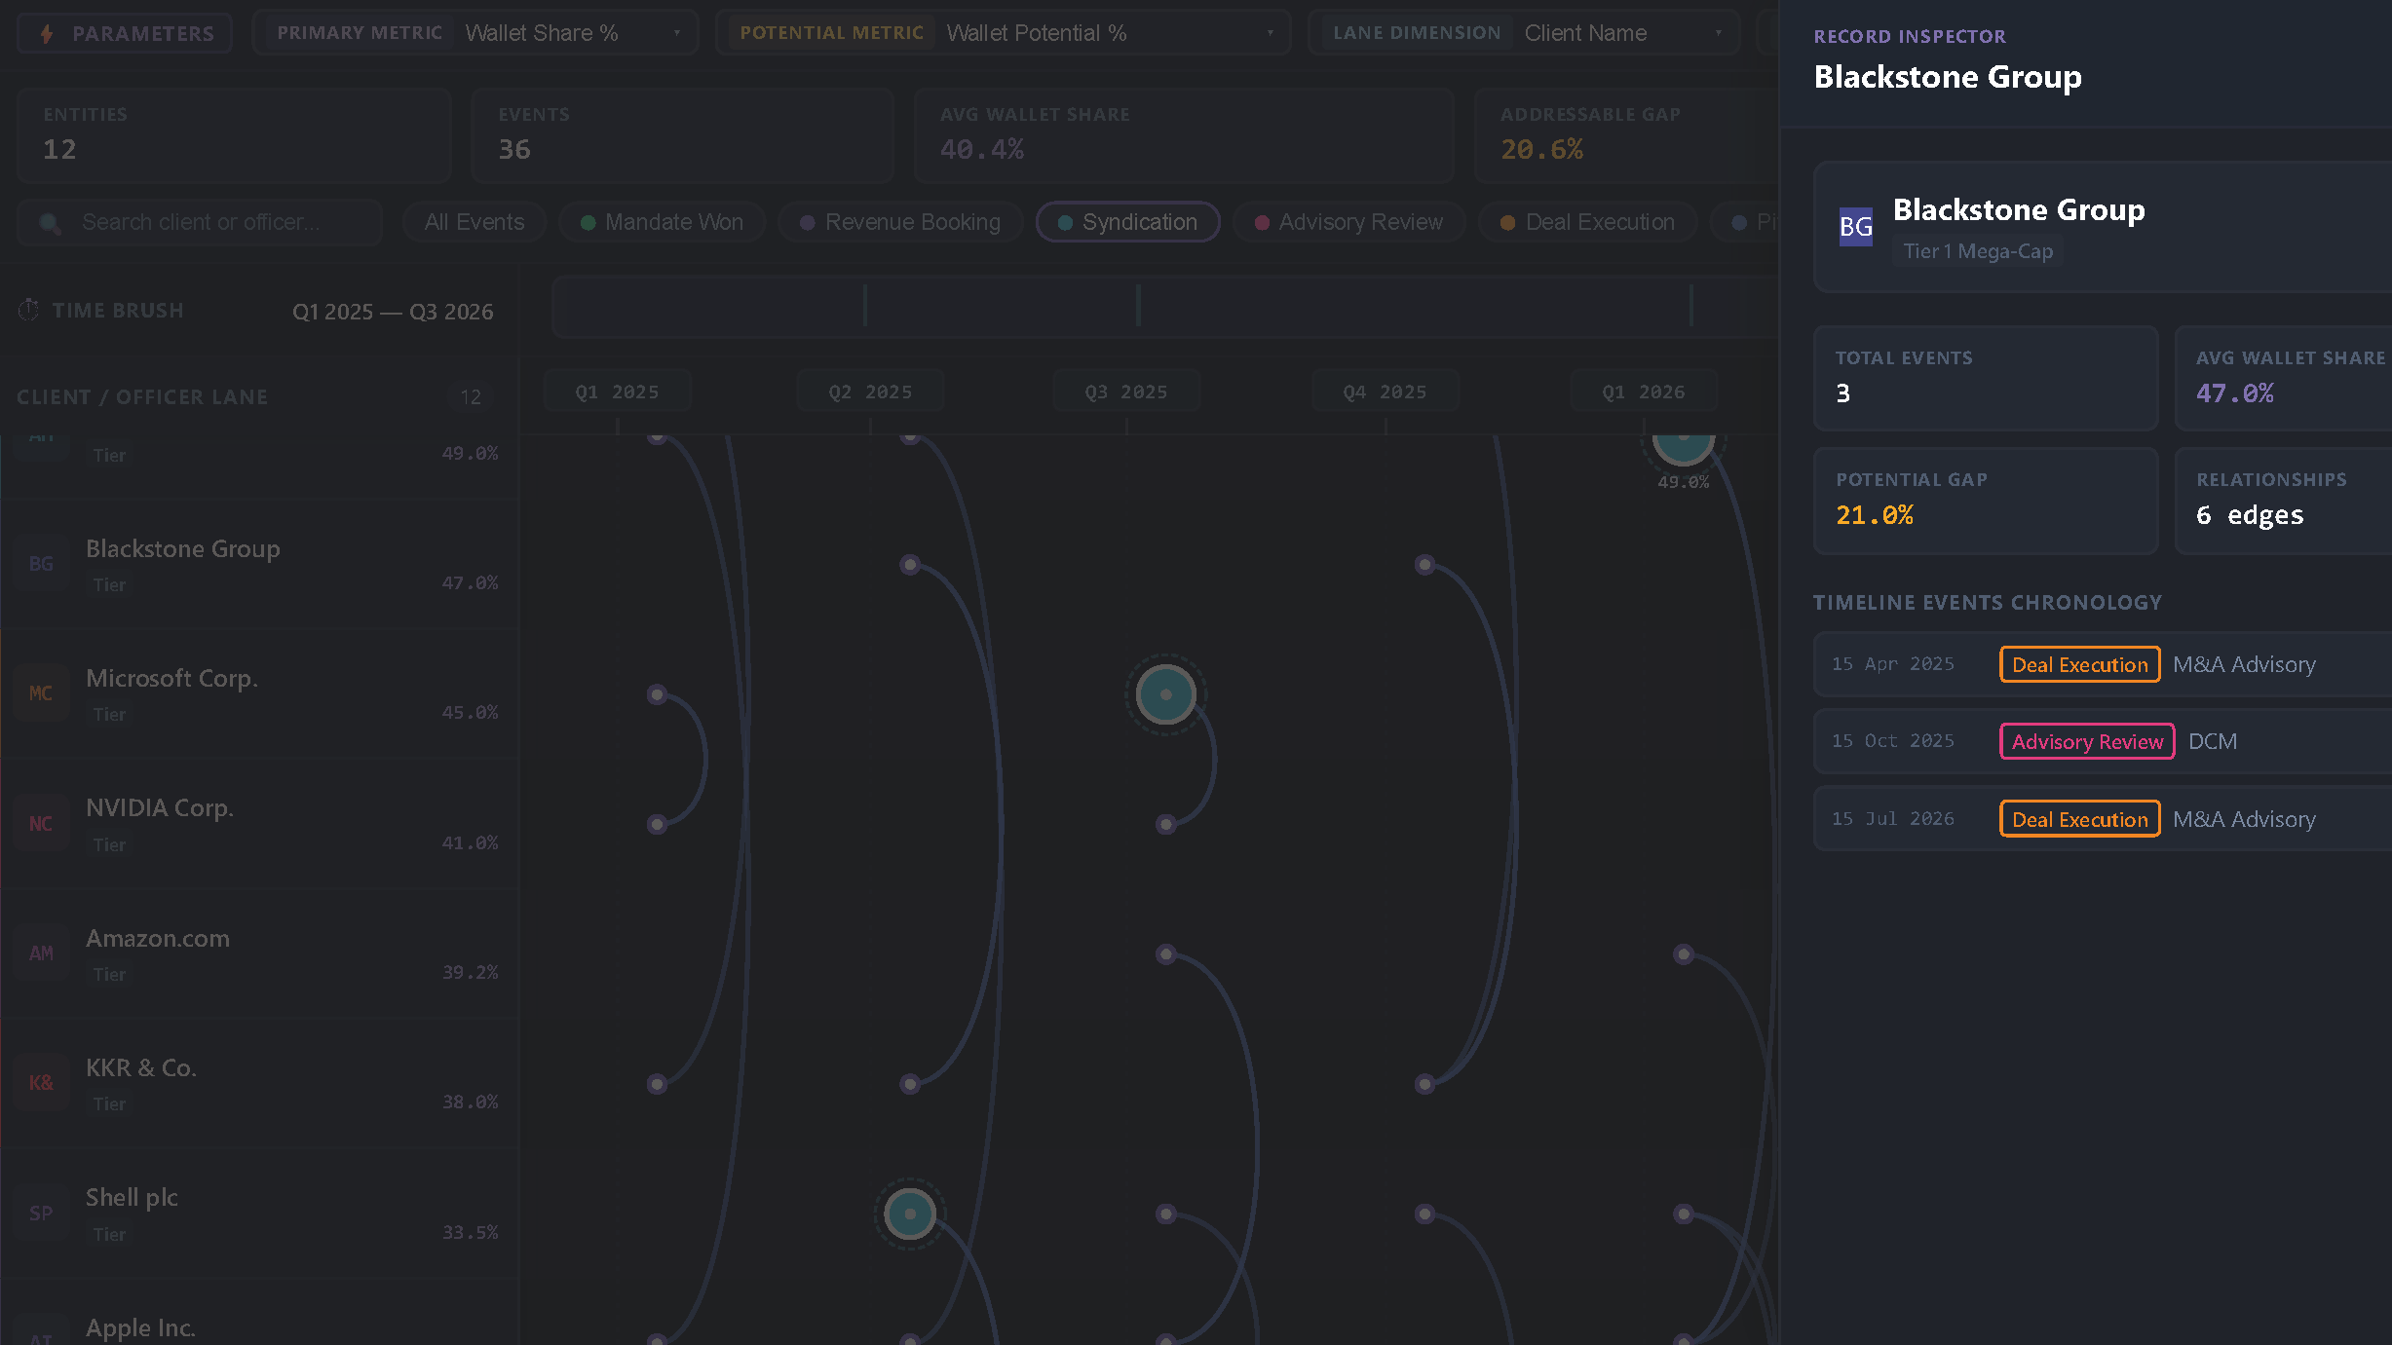Click the NC avatar in NVIDIA Corp. lane
Screen dimensions: 2392x1345
(x=41, y=824)
